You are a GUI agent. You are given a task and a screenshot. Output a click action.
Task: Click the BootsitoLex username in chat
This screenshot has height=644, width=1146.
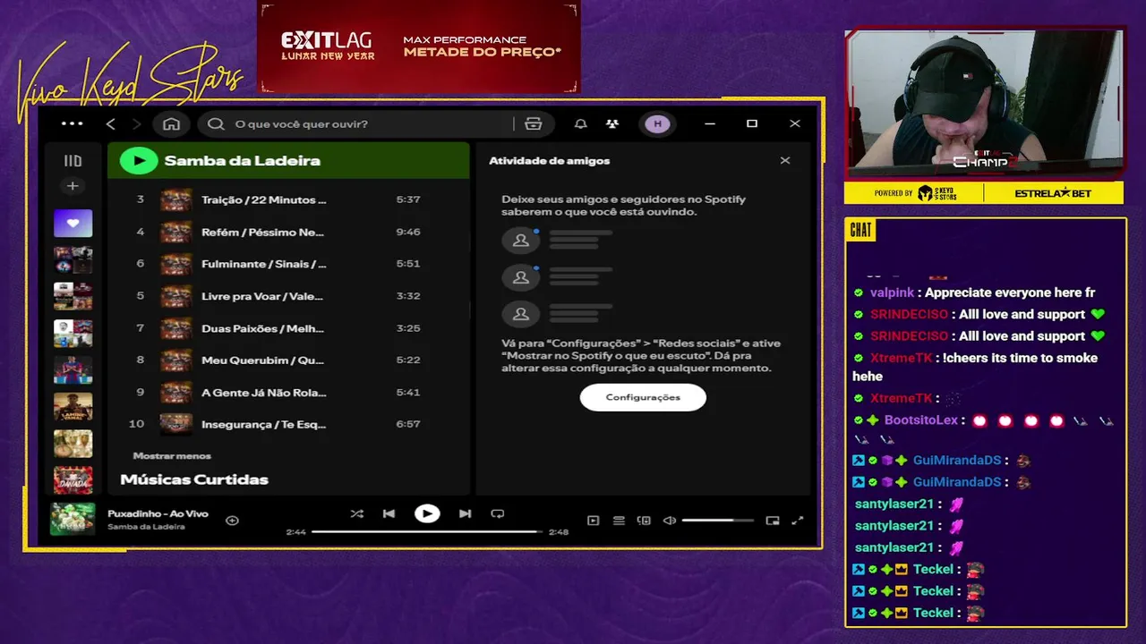920,420
